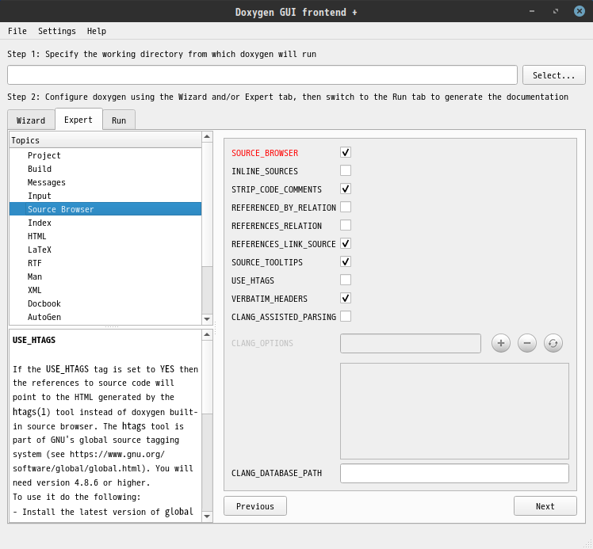Uncheck the SOURCE_BROWSER checkbox

346,152
